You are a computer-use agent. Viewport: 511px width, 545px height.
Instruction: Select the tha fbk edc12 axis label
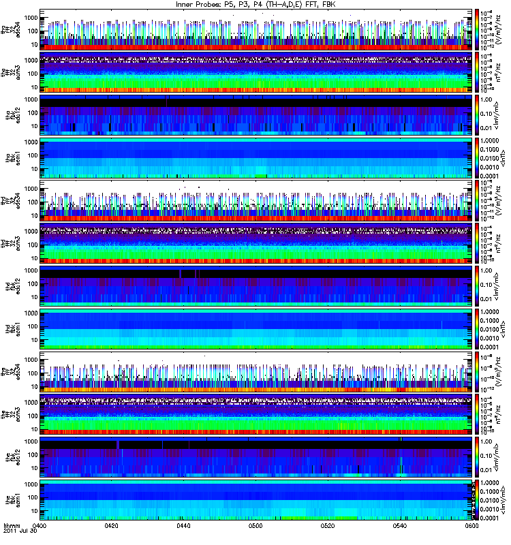[x=13, y=115]
